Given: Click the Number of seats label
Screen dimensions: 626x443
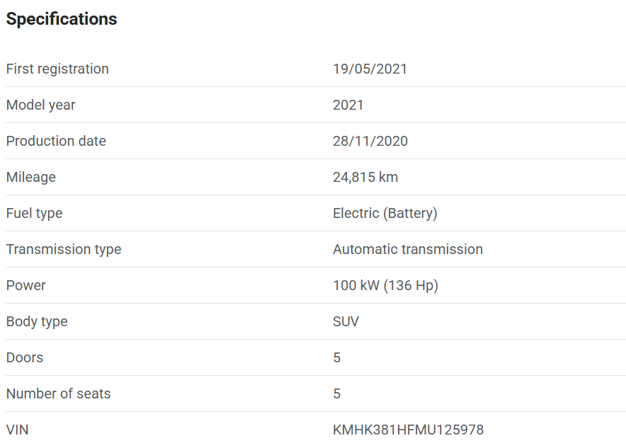Looking at the screenshot, I should [58, 393].
